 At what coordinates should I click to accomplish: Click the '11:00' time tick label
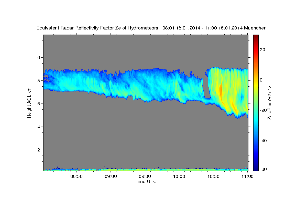pos(247,176)
